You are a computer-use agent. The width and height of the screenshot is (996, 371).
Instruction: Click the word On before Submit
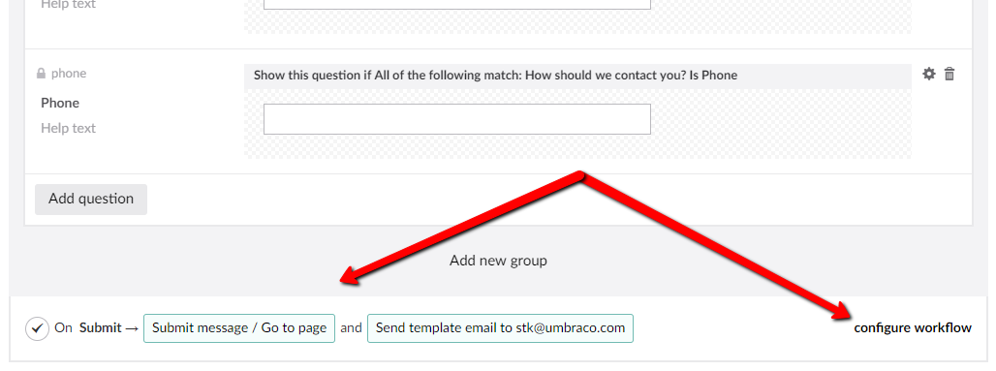pyautogui.click(x=64, y=328)
